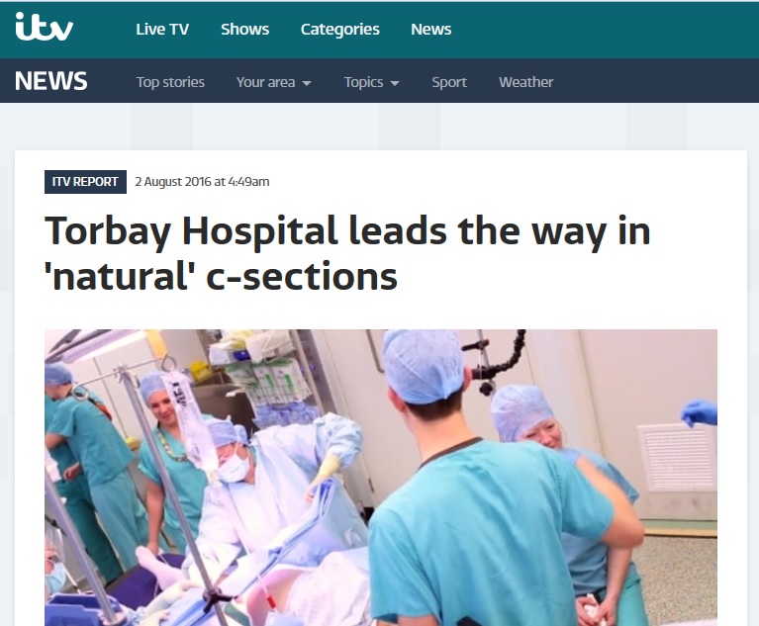Click the ITV REPORT tag
759x626 pixels.
click(85, 182)
